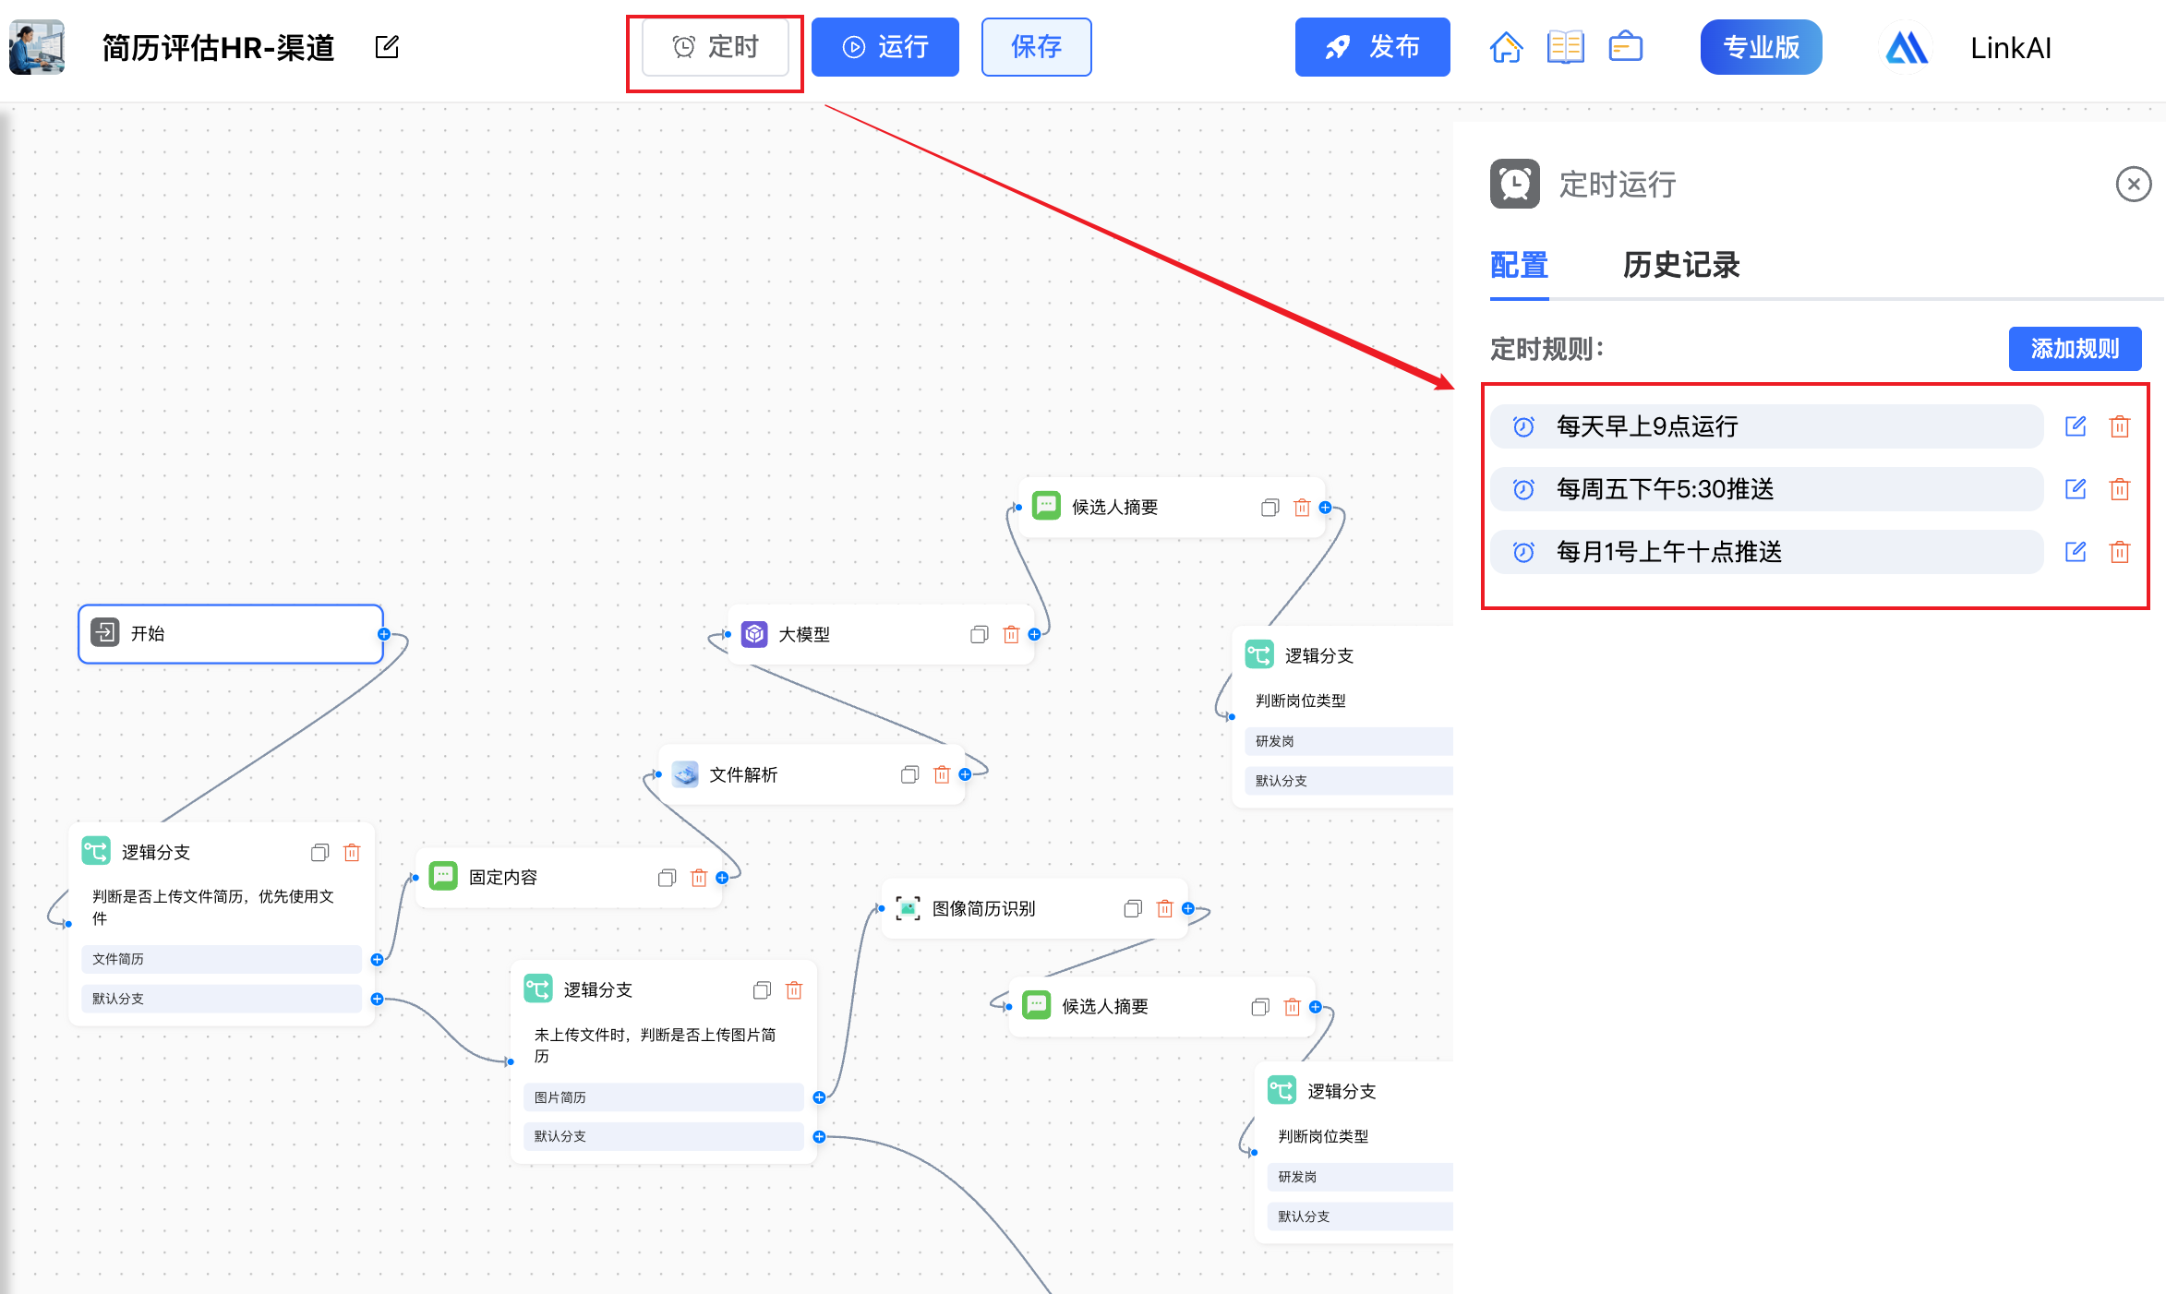Publish the workflow with the 发布 button

(x=1372, y=47)
